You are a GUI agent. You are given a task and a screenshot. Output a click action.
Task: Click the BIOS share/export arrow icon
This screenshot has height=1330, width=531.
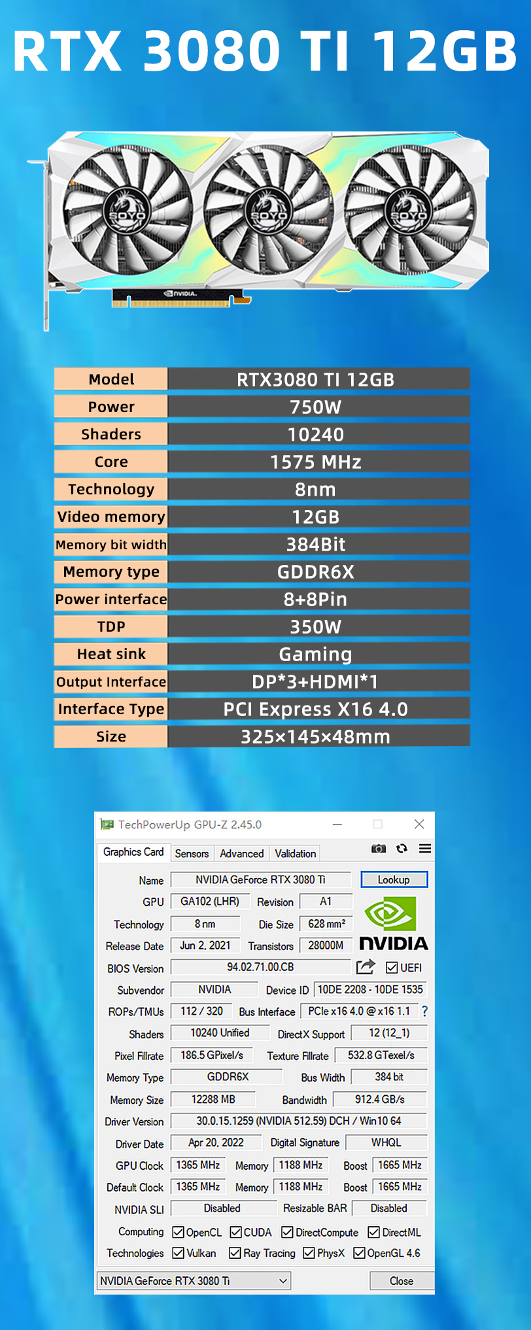(366, 966)
